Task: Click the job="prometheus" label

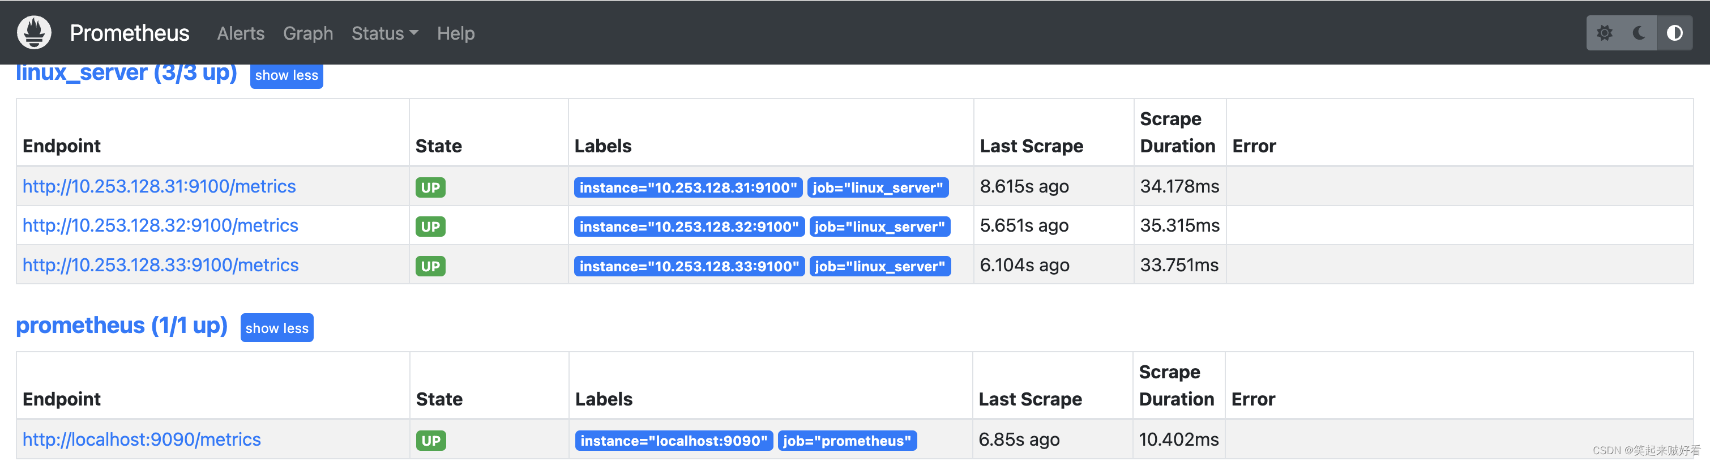Action: (847, 441)
